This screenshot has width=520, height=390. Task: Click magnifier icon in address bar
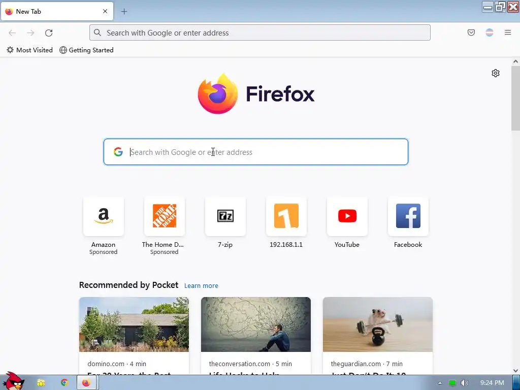point(97,32)
